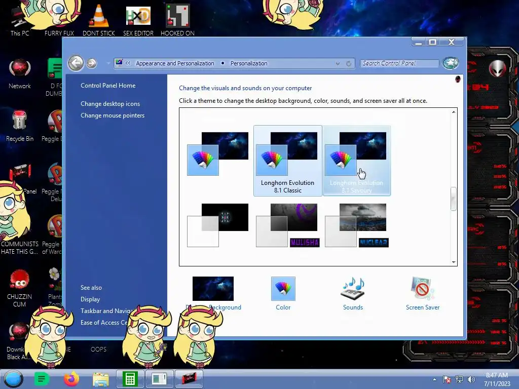Open File Explorer from the taskbar

click(101, 379)
